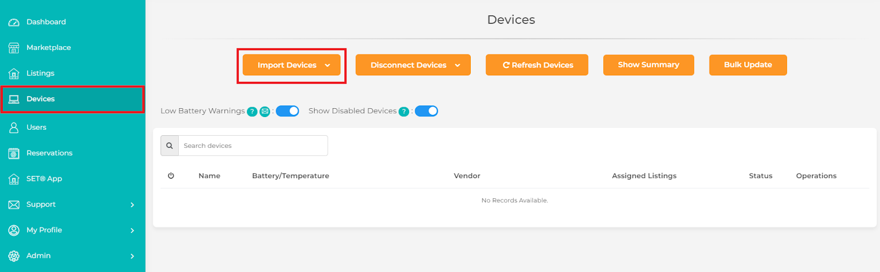Open the Disconnect Devices dropdown
Viewport: 880px width, 272px height.
(413, 65)
